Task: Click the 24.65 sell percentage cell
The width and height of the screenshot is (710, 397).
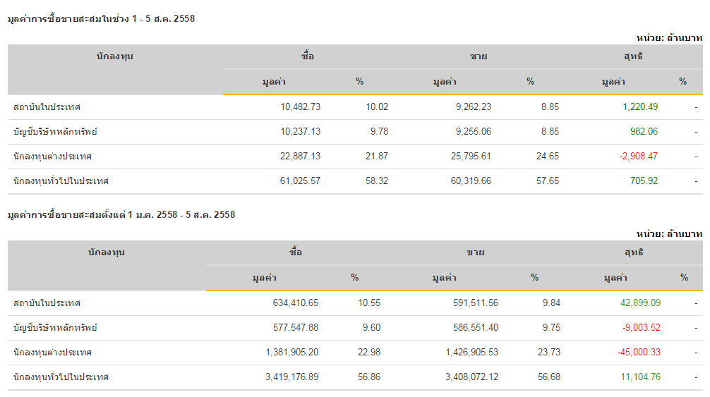Action: pos(548,157)
